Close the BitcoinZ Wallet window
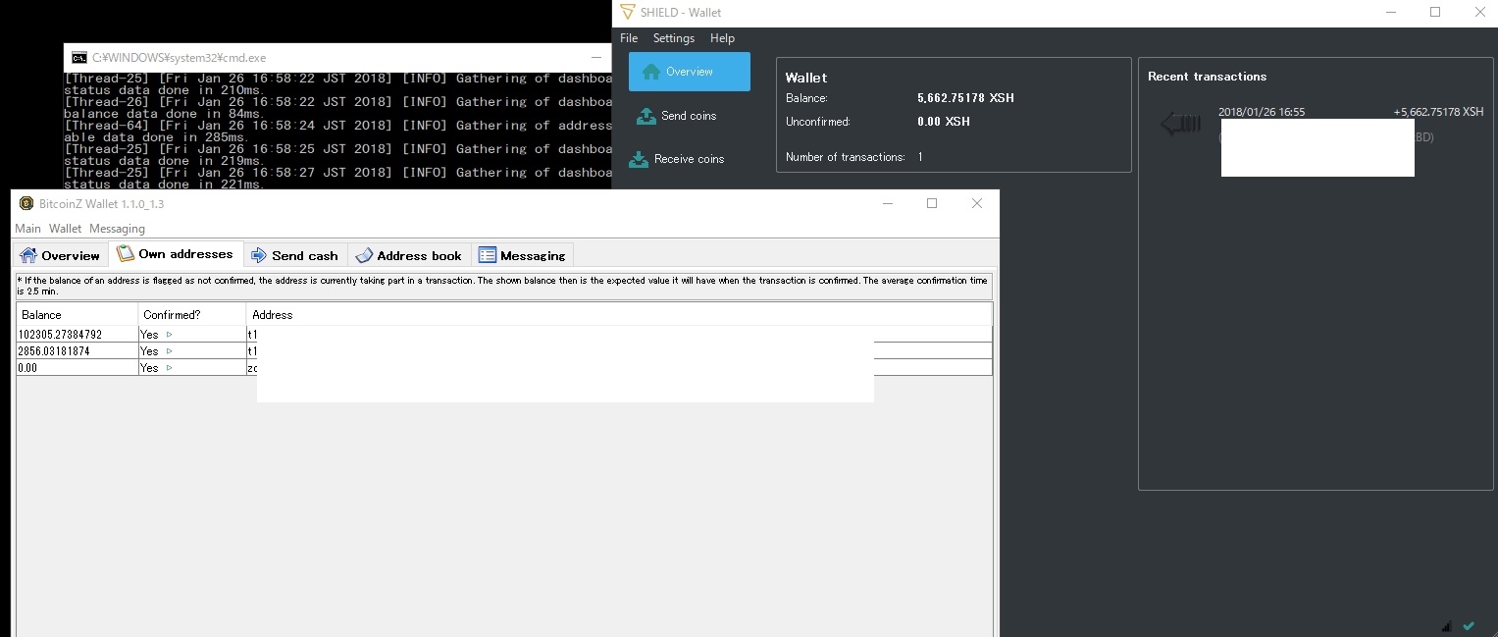Screen dimensions: 1498x637 coord(977,203)
